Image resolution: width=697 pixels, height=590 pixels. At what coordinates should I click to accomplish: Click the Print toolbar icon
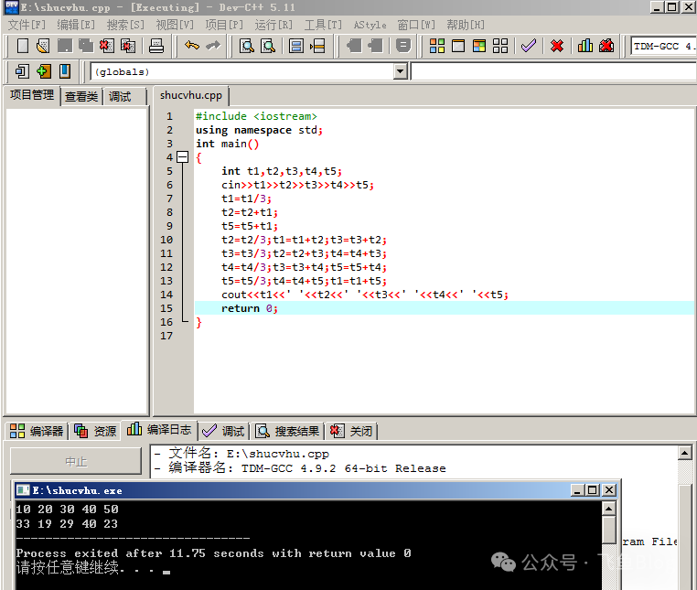156,46
